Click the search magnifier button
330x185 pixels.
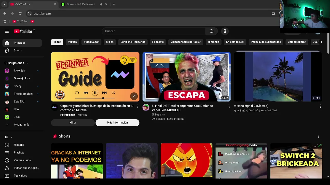[212, 31]
